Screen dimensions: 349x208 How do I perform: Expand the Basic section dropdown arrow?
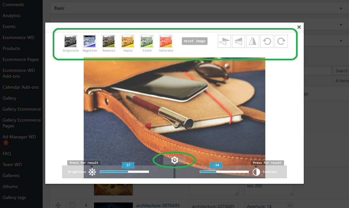(x=341, y=8)
